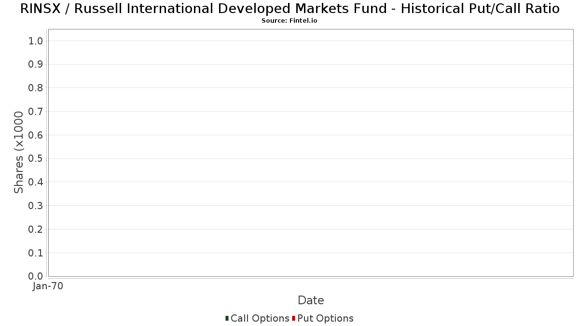Screen dimensions: 579x326
Task: Click the 0.6 y-axis tick label
Action: tap(36, 135)
